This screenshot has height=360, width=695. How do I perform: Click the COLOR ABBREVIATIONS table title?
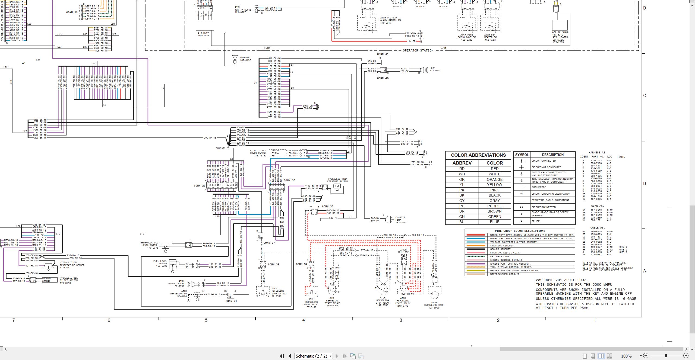478,155
